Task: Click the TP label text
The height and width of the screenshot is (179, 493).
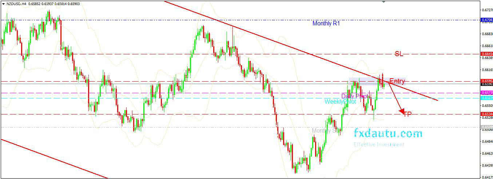Action: (x=407, y=115)
